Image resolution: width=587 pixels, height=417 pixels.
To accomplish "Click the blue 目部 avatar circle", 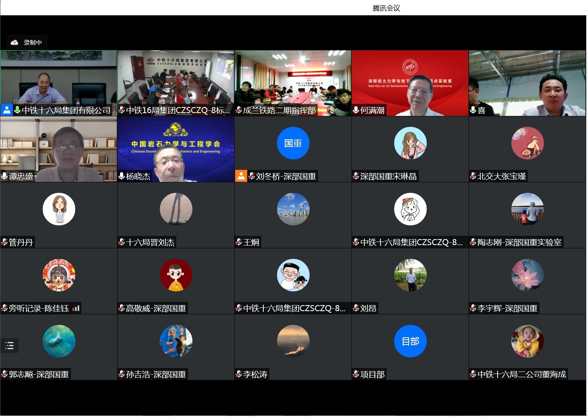I will [x=410, y=341].
